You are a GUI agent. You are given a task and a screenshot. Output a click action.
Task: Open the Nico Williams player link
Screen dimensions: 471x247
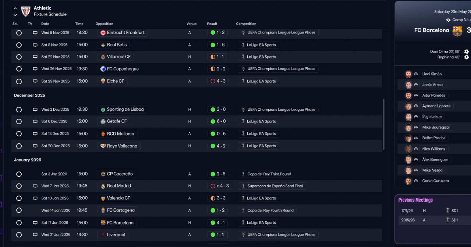click(433, 149)
